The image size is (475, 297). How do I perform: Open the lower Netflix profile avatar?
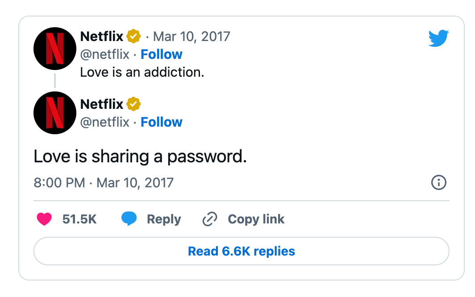pyautogui.click(x=55, y=113)
